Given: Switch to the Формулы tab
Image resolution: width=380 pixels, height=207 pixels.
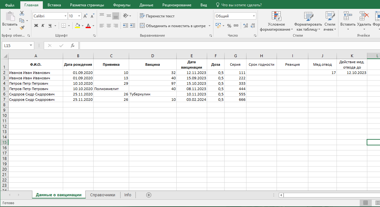Looking at the screenshot, I should click(x=122, y=5).
